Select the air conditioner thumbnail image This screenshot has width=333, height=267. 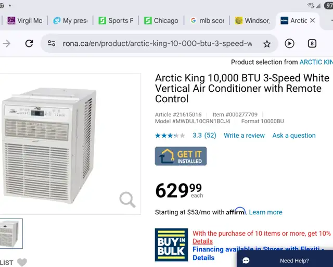coord(10,234)
